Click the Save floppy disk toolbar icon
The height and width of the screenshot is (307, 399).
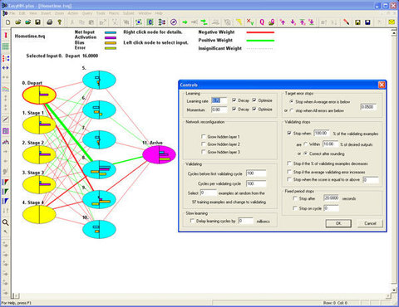click(x=38, y=22)
